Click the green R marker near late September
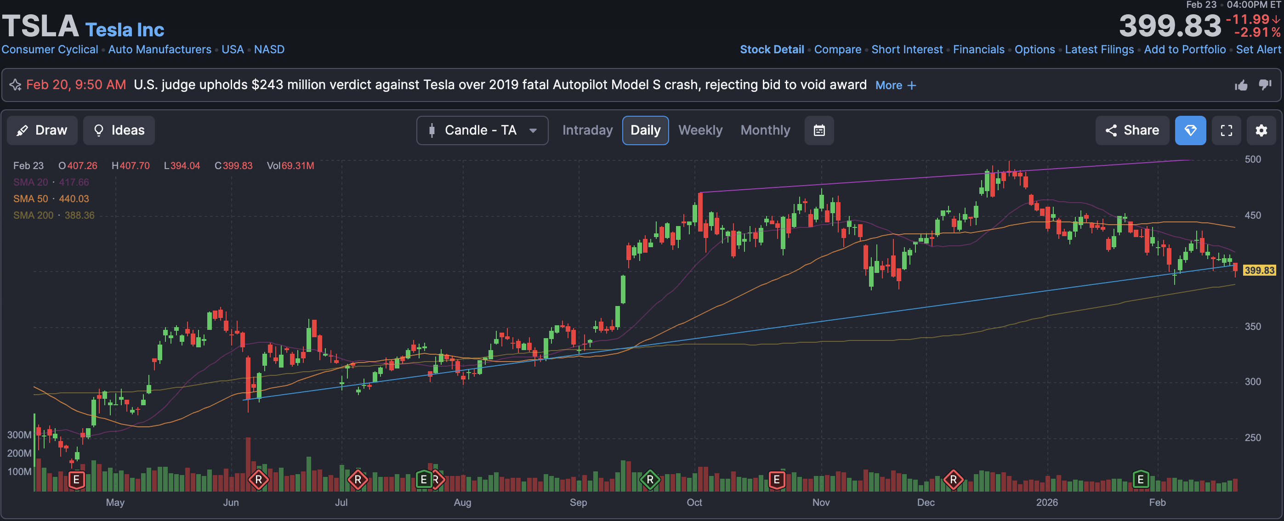1284x521 pixels. [649, 480]
